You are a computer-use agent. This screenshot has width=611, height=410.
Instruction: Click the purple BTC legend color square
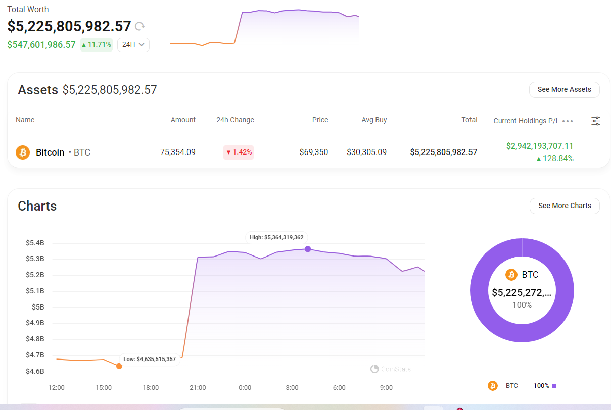click(x=554, y=386)
